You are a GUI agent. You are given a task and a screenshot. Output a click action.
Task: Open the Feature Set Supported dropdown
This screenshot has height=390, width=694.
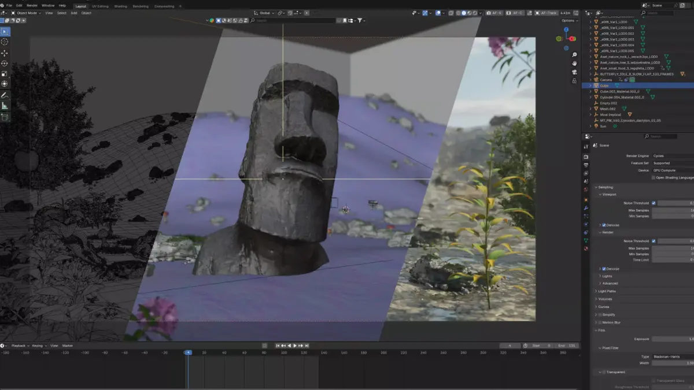click(x=673, y=163)
